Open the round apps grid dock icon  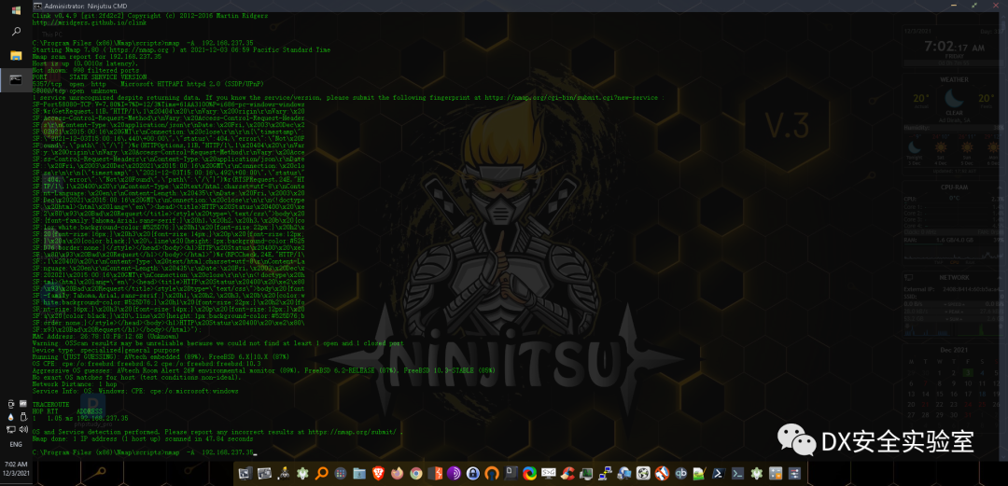(x=341, y=473)
